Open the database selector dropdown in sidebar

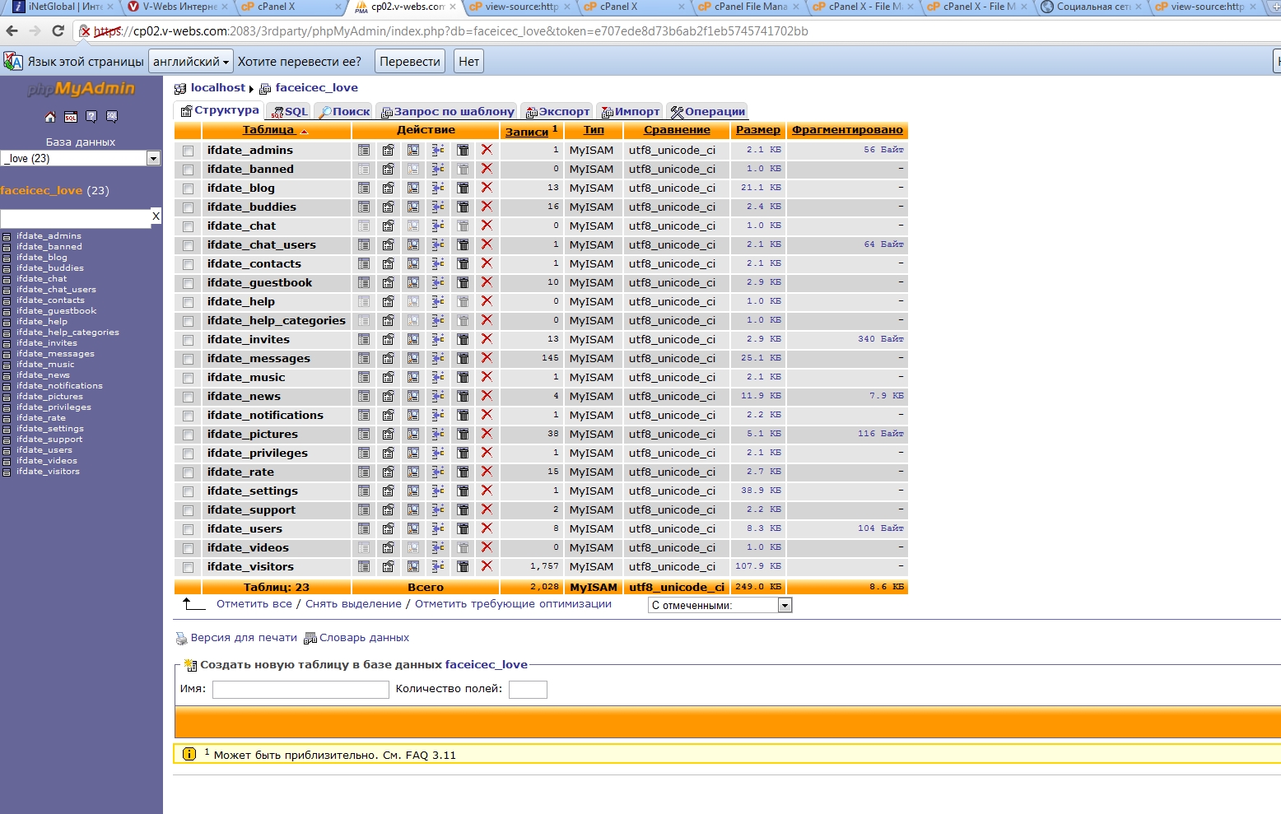click(81, 158)
